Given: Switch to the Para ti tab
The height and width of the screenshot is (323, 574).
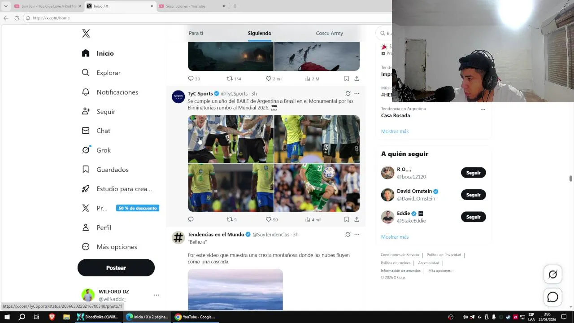Looking at the screenshot, I should point(196,33).
